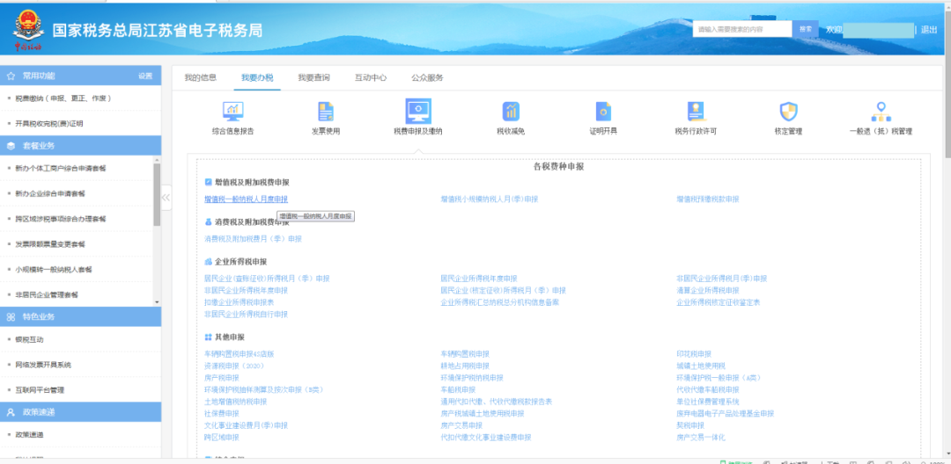
Task: Open 车辆购置税申报4S店版 link
Action: pyautogui.click(x=239, y=354)
